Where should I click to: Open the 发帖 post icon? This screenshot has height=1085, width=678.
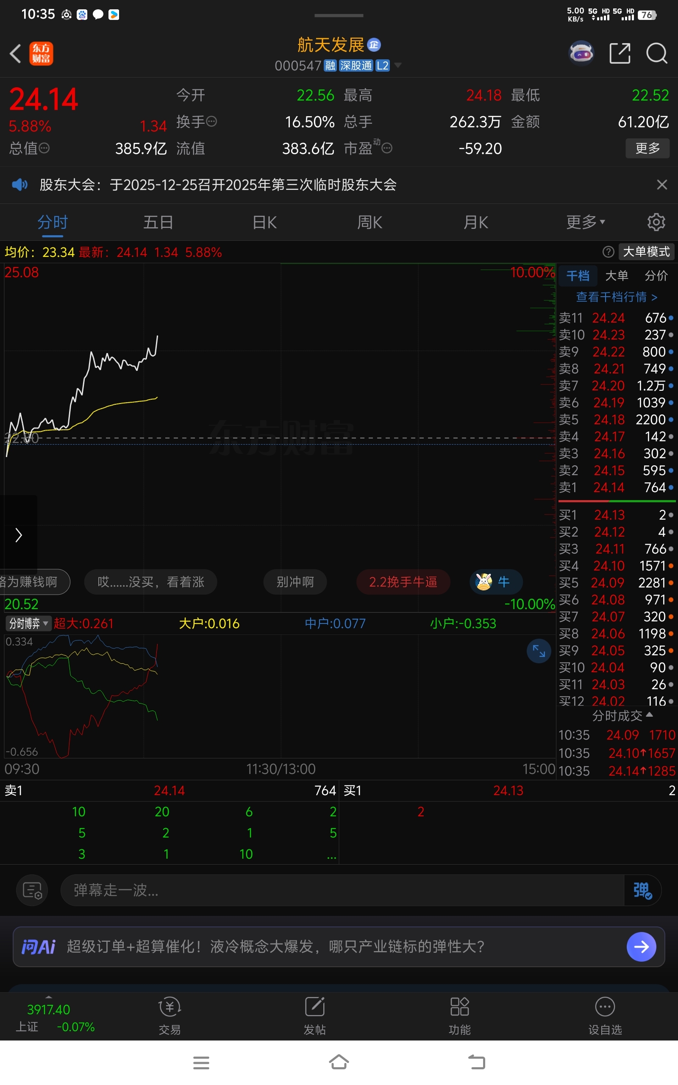(315, 1017)
